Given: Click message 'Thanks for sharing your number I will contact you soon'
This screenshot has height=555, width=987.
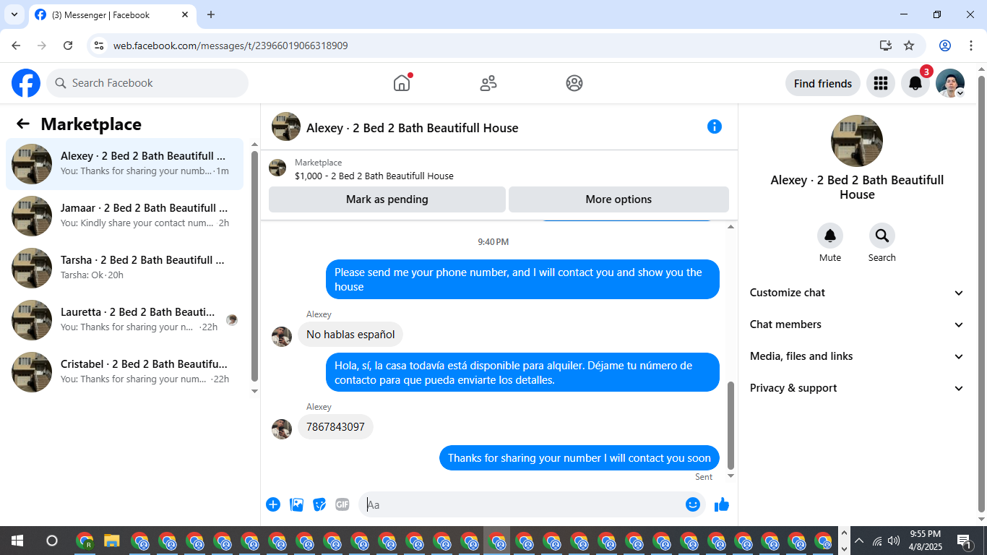Looking at the screenshot, I should [x=579, y=458].
